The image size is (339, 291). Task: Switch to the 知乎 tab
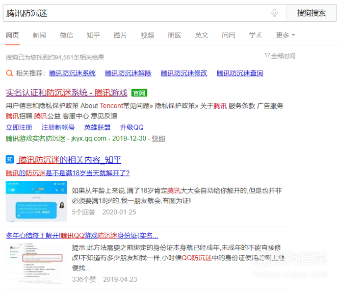click(x=93, y=35)
